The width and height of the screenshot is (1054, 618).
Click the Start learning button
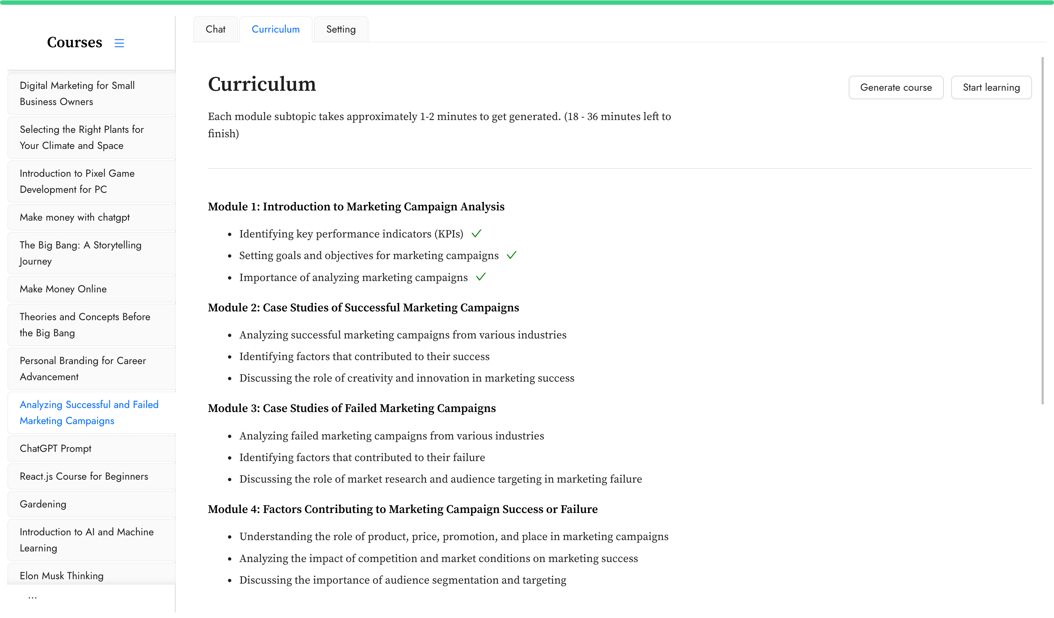[x=991, y=87]
